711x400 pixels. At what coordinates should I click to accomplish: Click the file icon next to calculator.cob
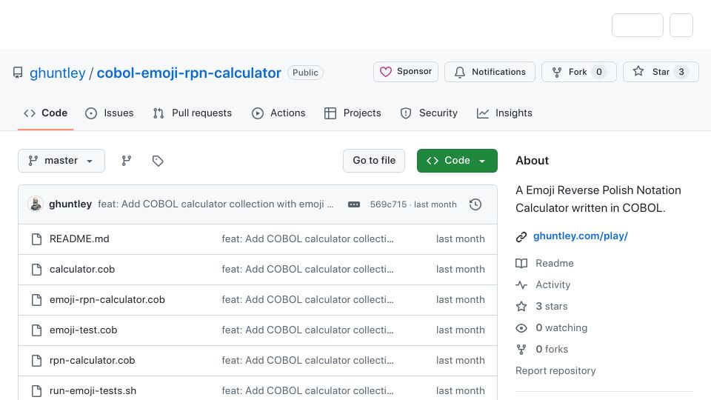tap(37, 270)
